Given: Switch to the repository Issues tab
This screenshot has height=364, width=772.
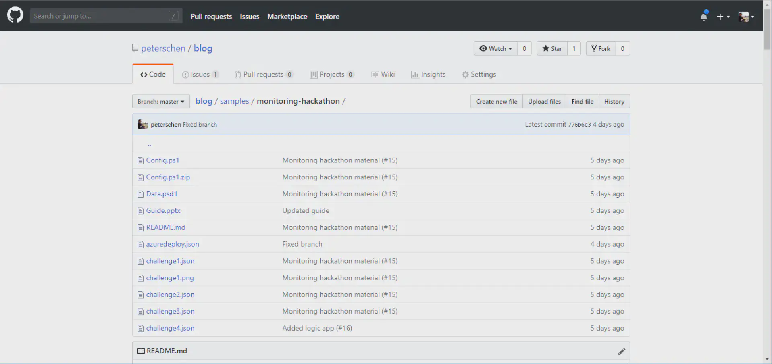Looking at the screenshot, I should (x=200, y=74).
